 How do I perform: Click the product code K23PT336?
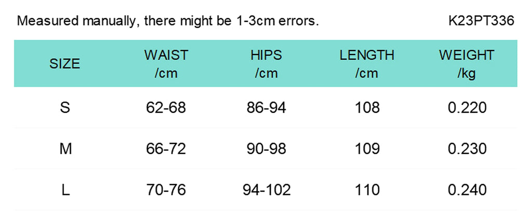(482, 21)
